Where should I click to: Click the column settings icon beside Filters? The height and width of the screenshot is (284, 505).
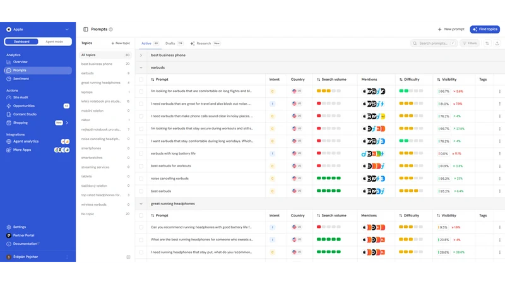pyautogui.click(x=487, y=43)
